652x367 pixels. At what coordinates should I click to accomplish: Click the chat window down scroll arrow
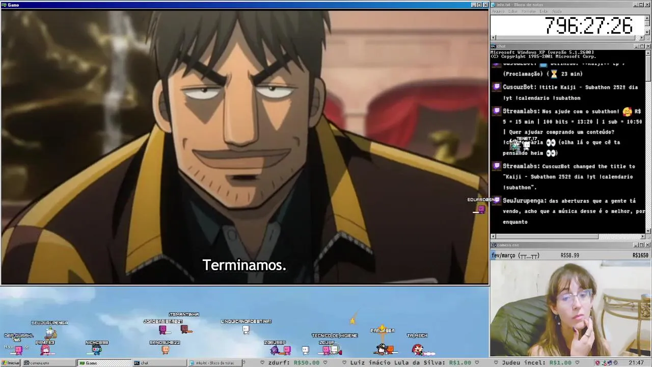pyautogui.click(x=648, y=231)
